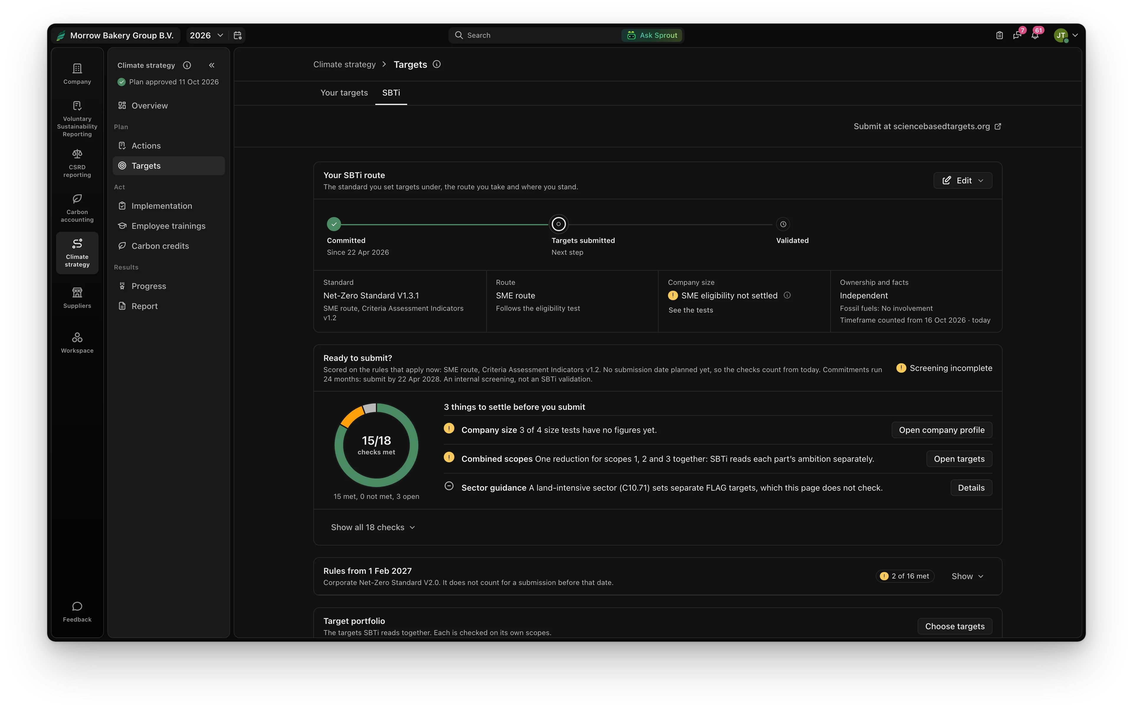Open the Feedback chat icon
Image resolution: width=1133 pixels, height=710 pixels.
pyautogui.click(x=77, y=612)
